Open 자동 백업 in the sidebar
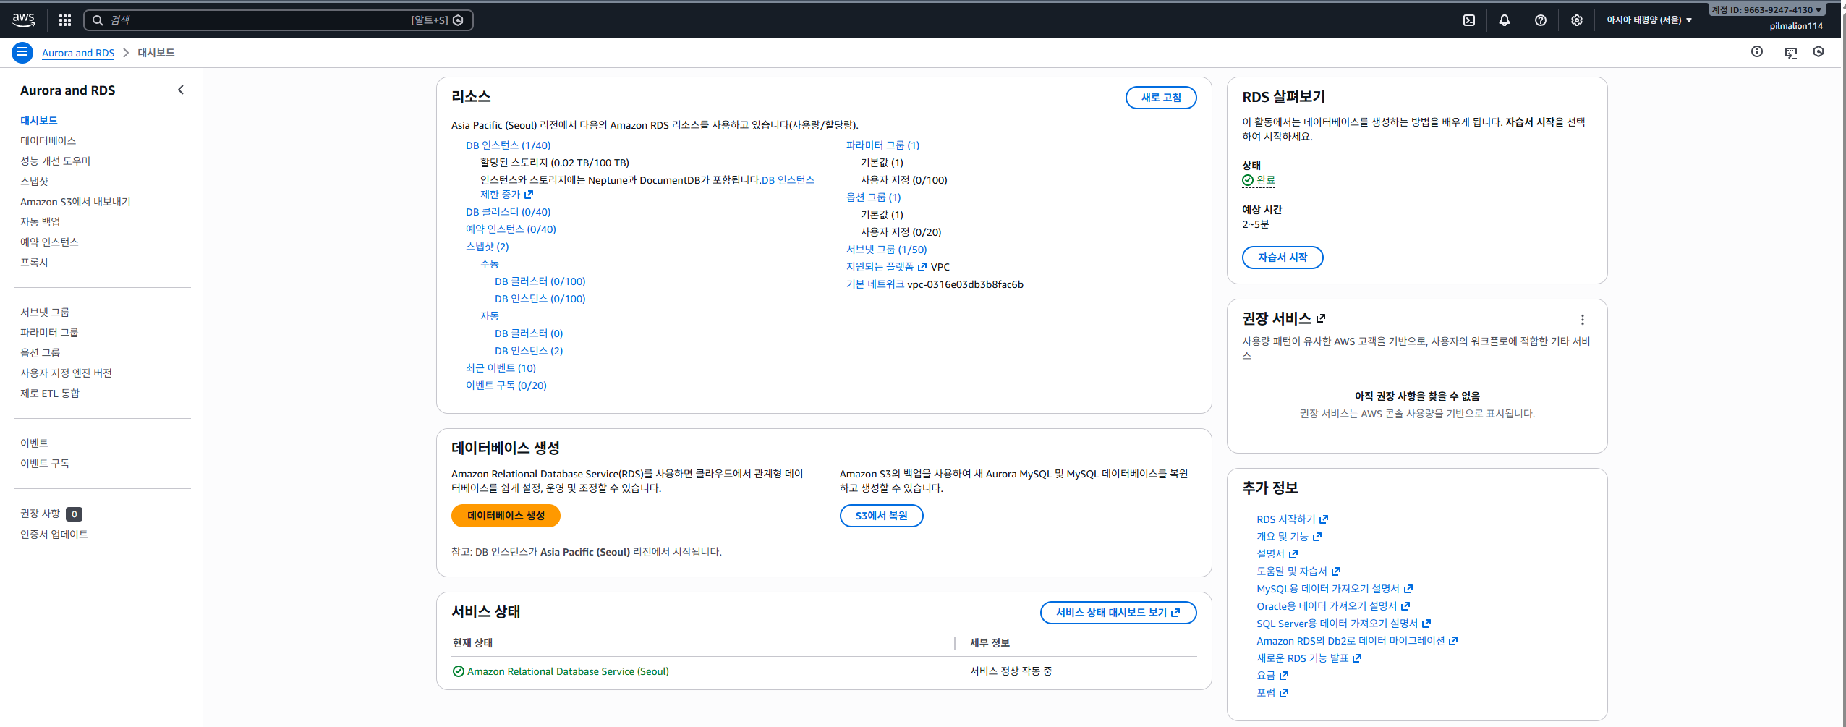 40,222
